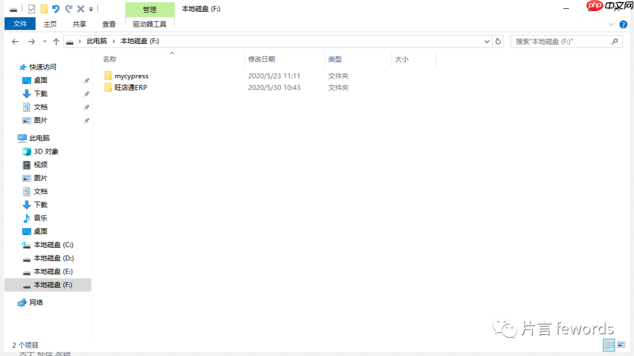Click 此电脑 in the address breadcrumb
Viewport: 634px width, 356px height.
tap(97, 41)
